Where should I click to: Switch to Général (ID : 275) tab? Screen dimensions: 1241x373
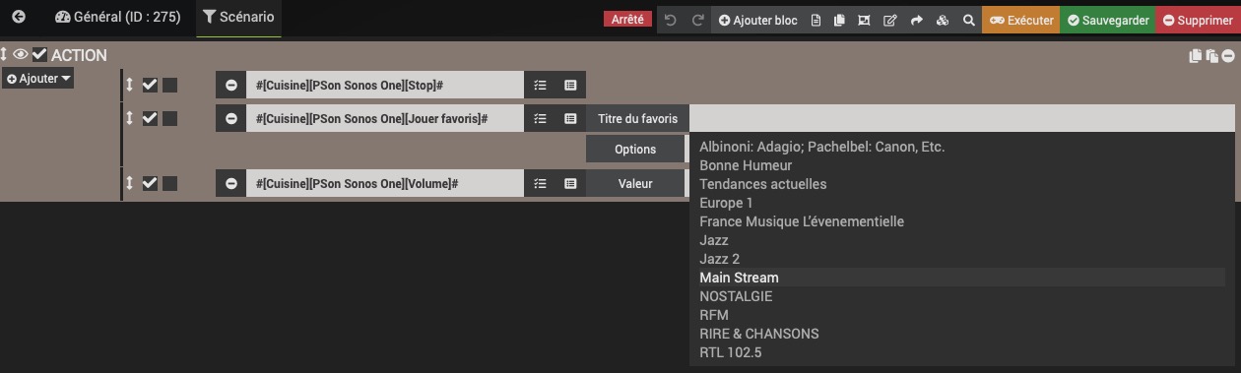(x=118, y=18)
